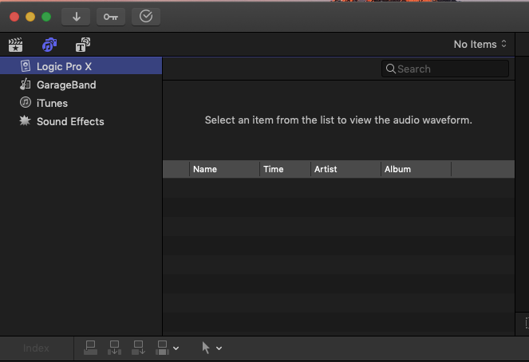Open the Keyword Editor key button

[111, 16]
